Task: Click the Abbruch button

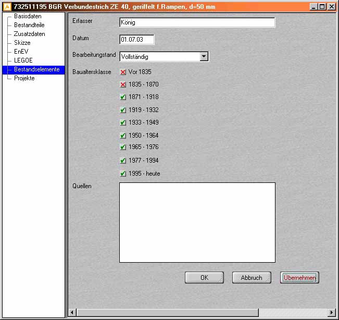Action: tap(252, 278)
